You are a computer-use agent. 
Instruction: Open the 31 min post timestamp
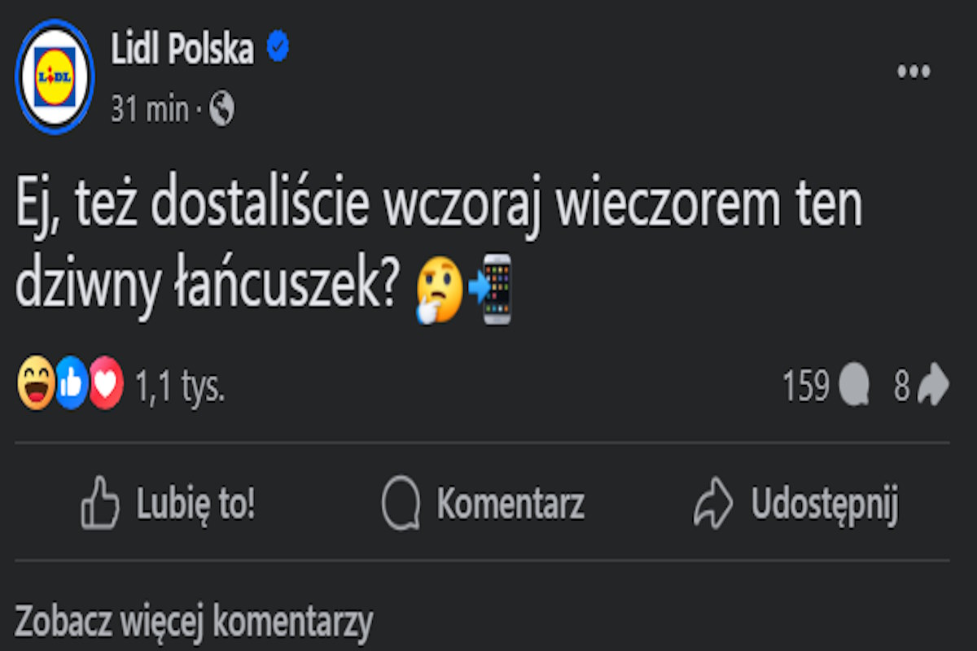point(149,110)
